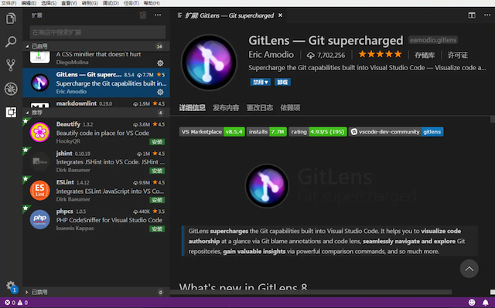The height and width of the screenshot is (308, 495).
Task: Switch to the 依赖项 dependencies tab
Action: (x=290, y=108)
